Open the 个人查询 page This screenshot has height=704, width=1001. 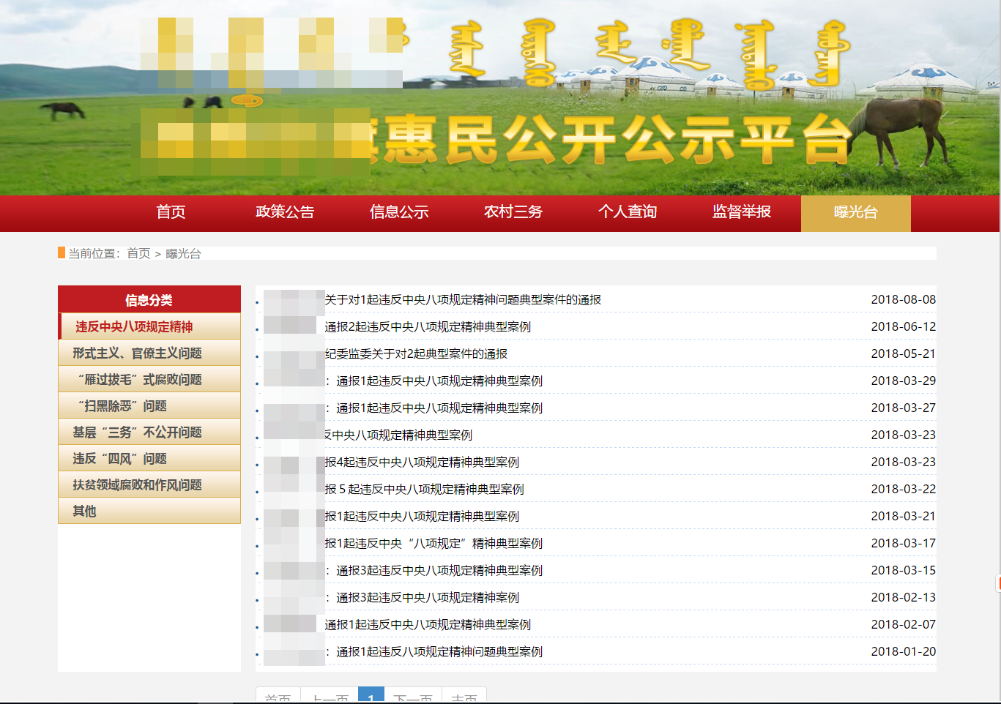pos(628,212)
